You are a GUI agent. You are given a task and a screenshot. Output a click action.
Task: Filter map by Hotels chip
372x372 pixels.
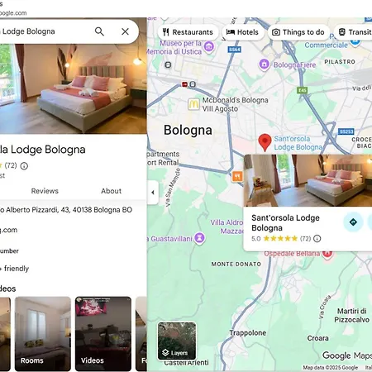(242, 32)
